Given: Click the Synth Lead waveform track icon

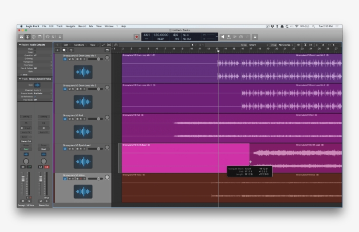Looking at the screenshot, I should [x=83, y=162].
